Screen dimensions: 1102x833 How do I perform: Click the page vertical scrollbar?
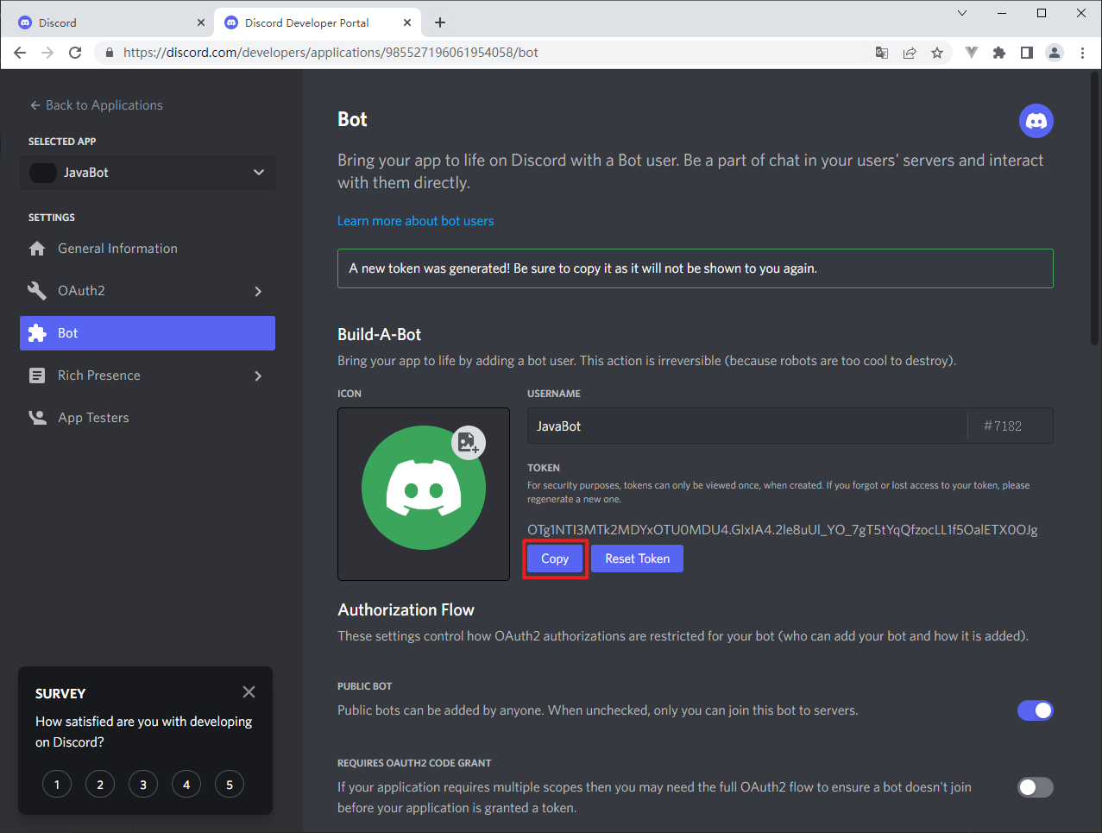(1094, 207)
